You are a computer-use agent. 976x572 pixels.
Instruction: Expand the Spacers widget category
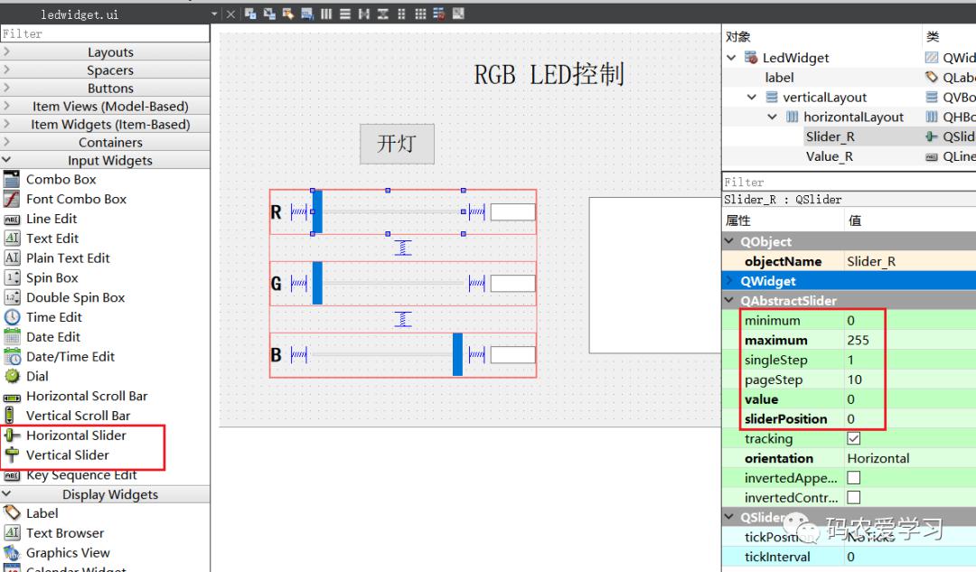point(105,70)
